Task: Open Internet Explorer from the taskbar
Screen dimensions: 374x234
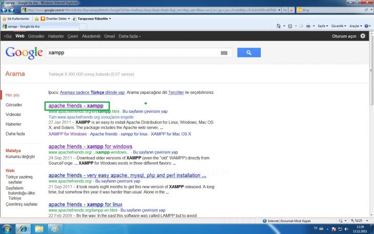Action: [x=22, y=228]
